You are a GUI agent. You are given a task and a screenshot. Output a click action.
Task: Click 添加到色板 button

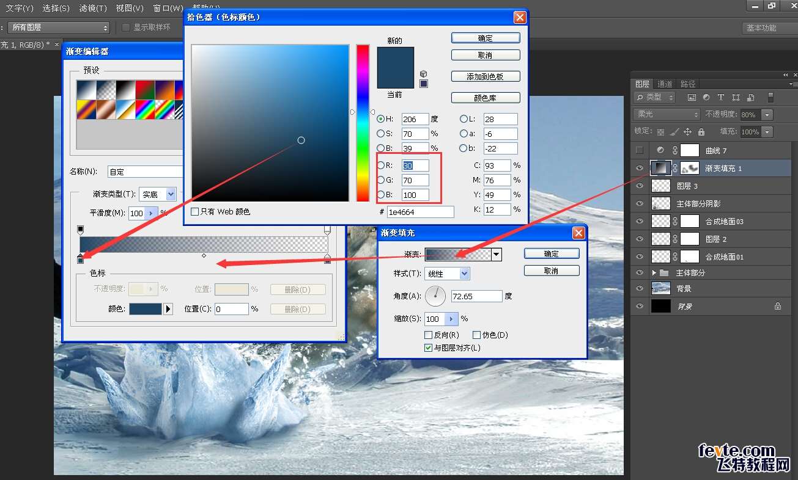pyautogui.click(x=486, y=76)
